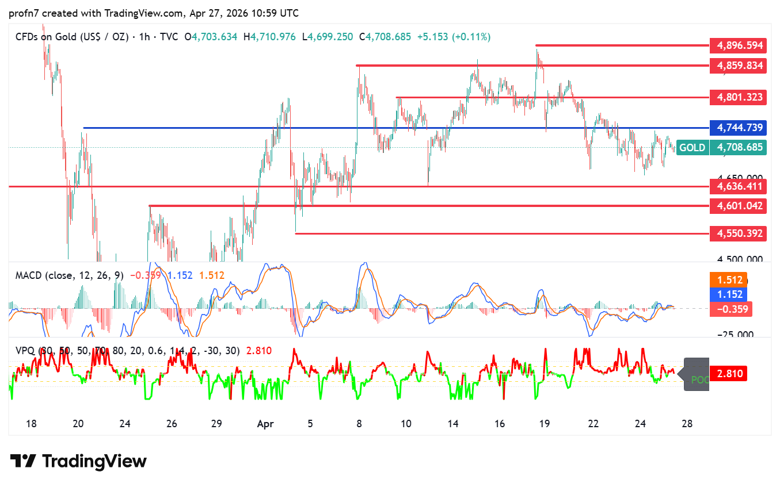Click the 5 date on the time axis
The image size is (780, 487).
[x=310, y=424]
